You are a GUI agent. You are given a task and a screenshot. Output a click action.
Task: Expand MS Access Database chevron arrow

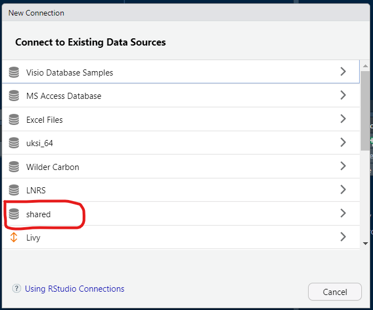[343, 95]
